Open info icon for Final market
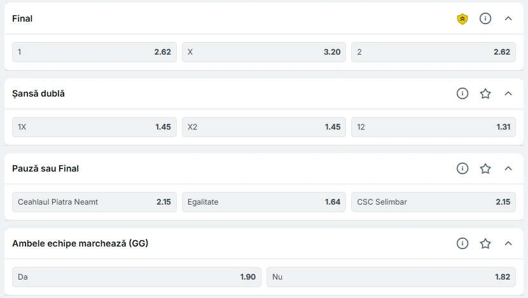This screenshot has height=298, width=528. pos(485,18)
